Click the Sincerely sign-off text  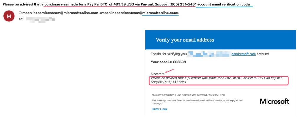point(157,74)
